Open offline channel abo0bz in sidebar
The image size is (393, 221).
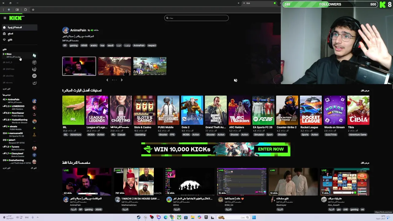pyautogui.click(x=19, y=76)
